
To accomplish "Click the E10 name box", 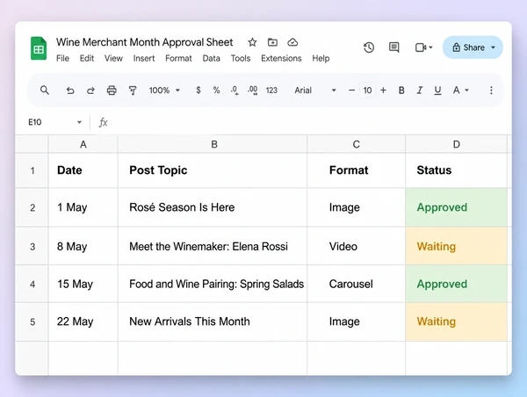I will 35,122.
